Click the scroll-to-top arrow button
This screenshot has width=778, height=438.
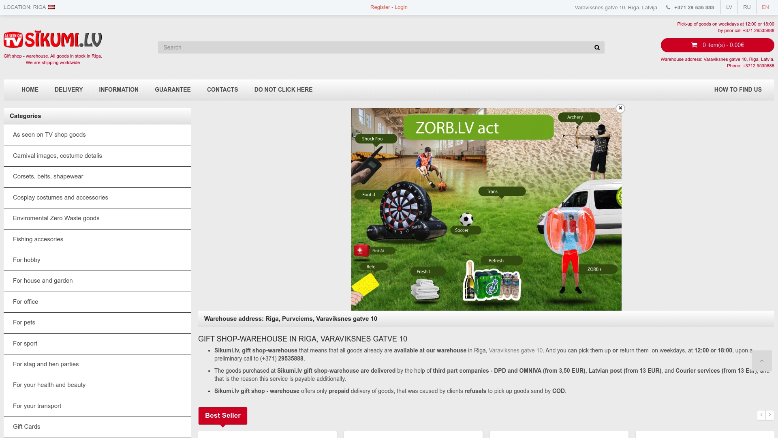(x=762, y=361)
